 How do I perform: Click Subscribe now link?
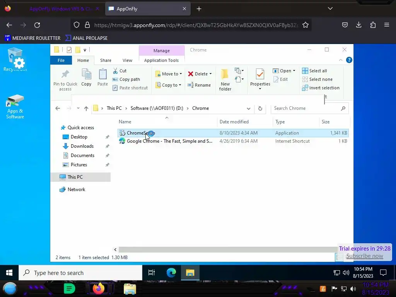point(364,256)
